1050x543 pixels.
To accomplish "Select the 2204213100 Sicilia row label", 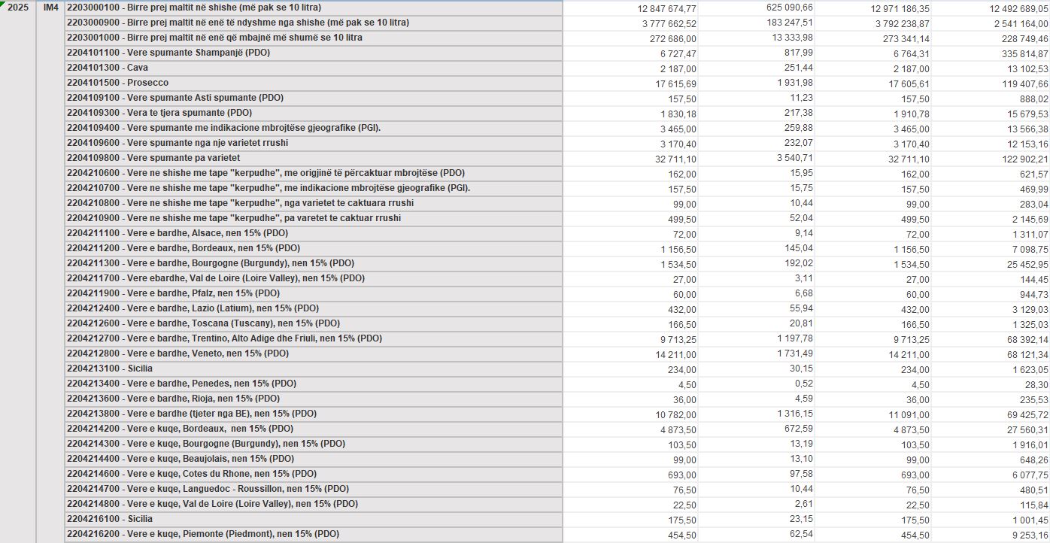I will (110, 369).
